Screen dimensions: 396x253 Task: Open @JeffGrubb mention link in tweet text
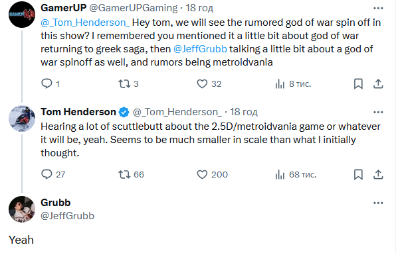200,49
